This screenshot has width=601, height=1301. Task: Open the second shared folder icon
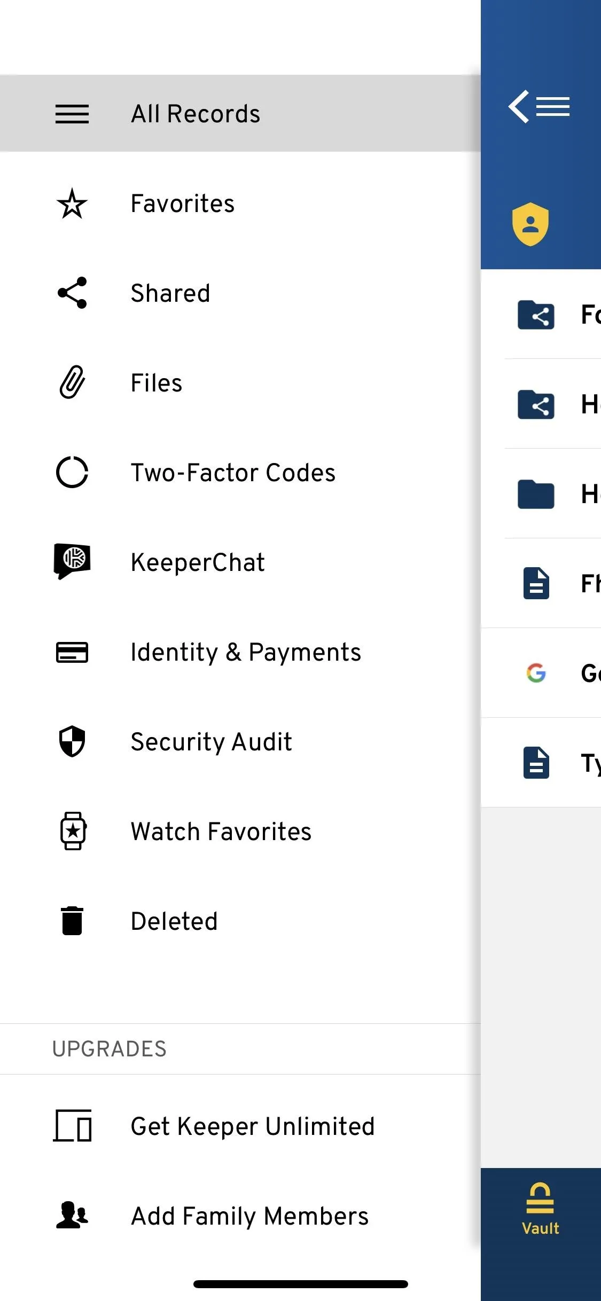coord(536,404)
